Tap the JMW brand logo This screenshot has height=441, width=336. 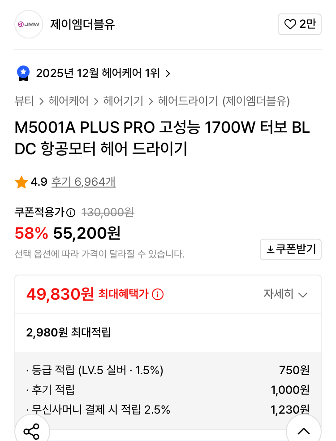(29, 24)
